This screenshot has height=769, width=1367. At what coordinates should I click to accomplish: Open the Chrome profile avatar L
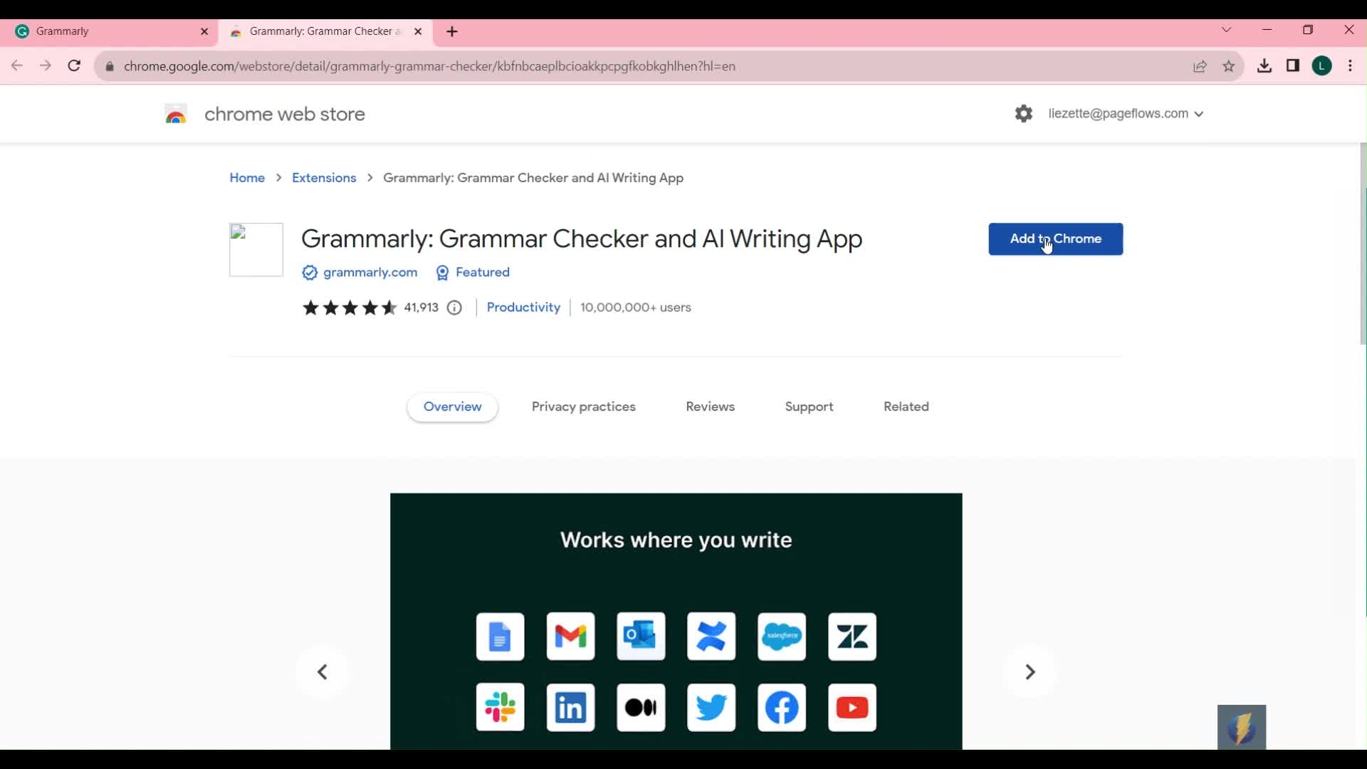(x=1322, y=66)
